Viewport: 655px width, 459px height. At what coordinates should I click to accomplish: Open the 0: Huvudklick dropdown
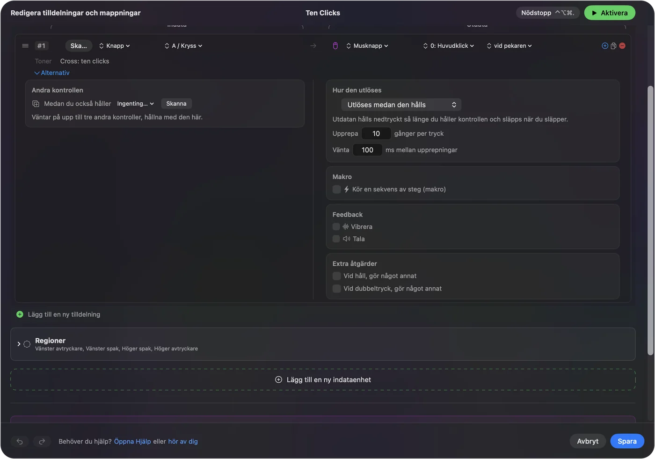tap(449, 46)
